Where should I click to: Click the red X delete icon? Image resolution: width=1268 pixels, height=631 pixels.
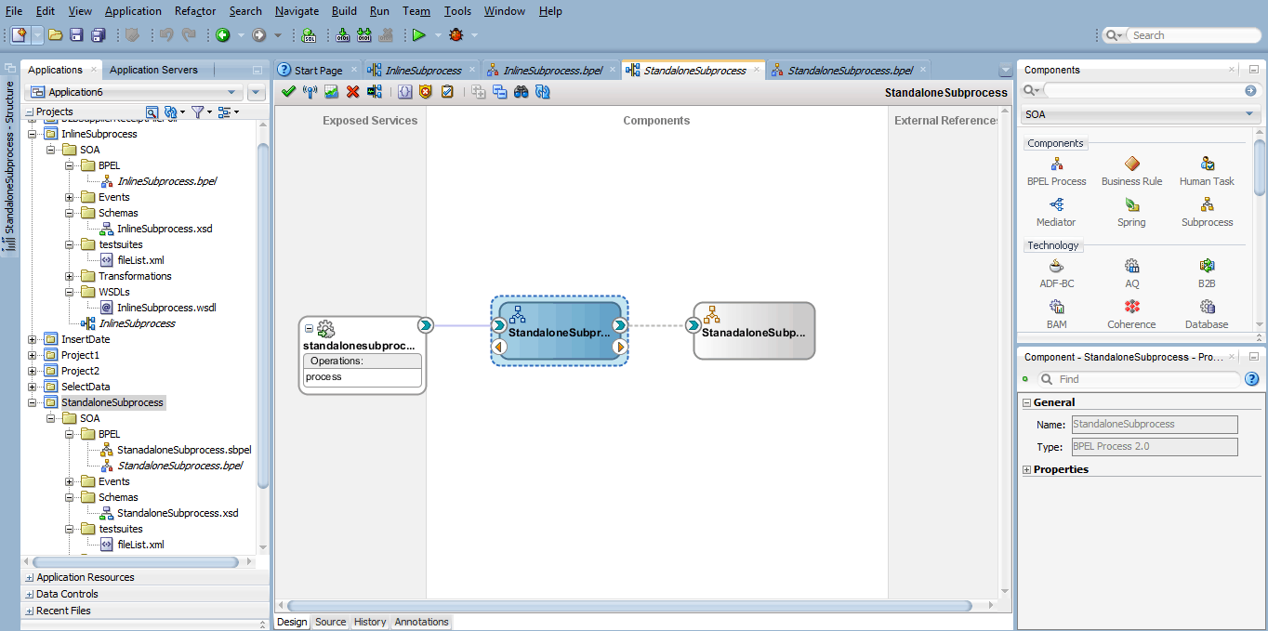tap(352, 91)
